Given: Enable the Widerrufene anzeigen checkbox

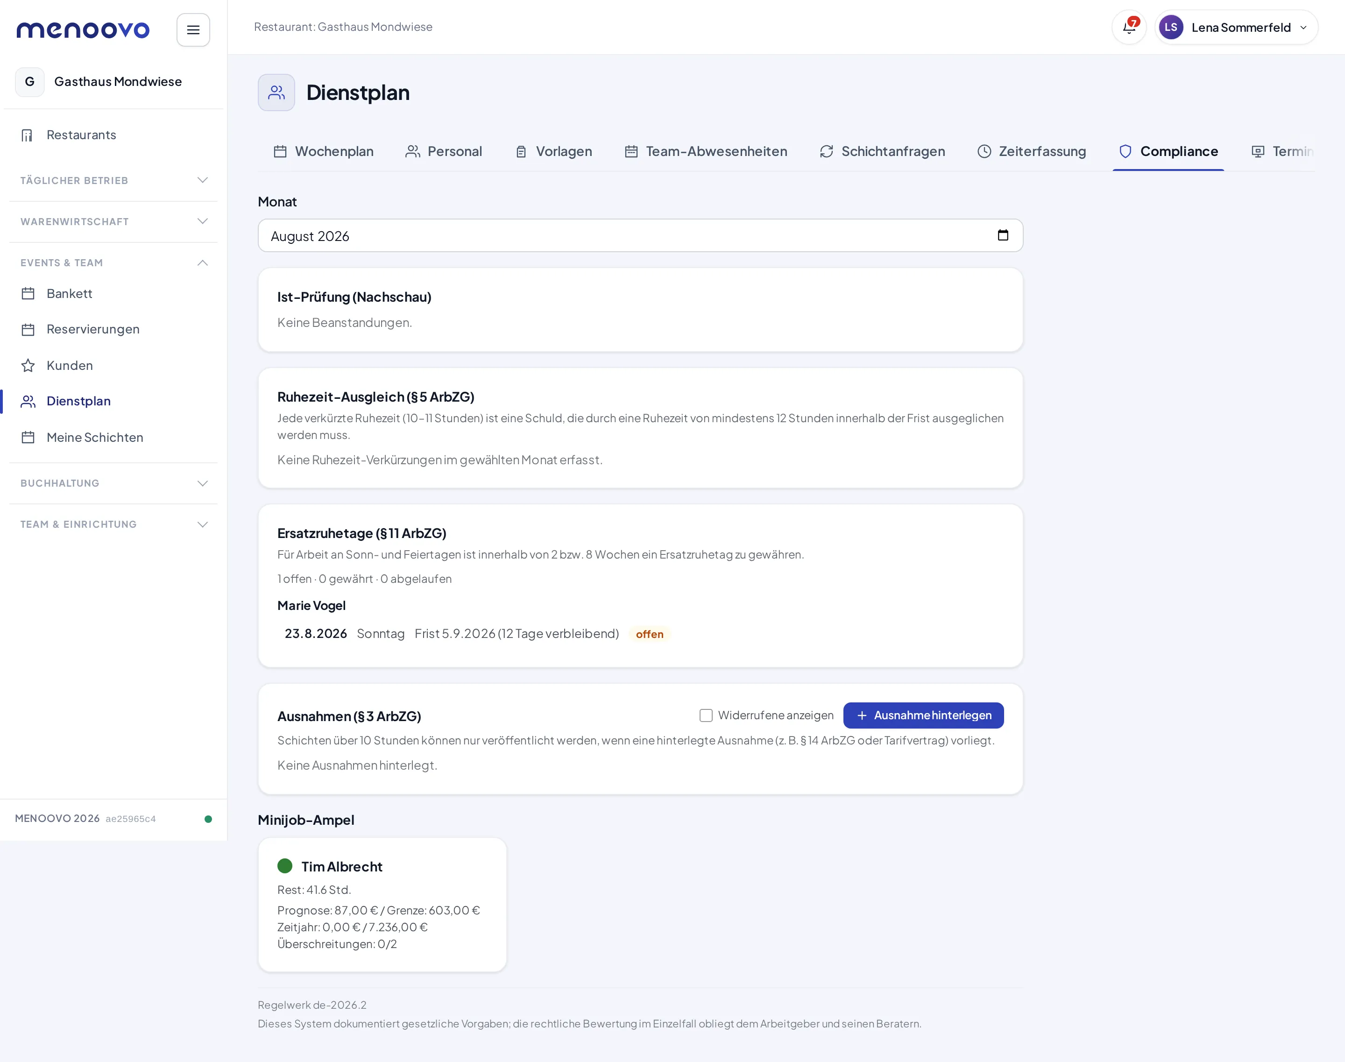Looking at the screenshot, I should coord(706,715).
